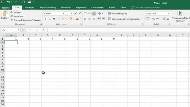The height and width of the screenshot is (107, 190).
Task: Align text left
Action: click(x=85, y=19)
